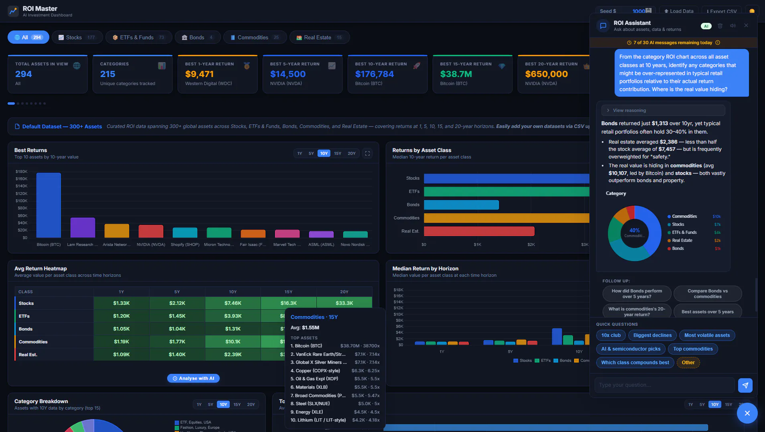Ask 'AI & semiconductor picks' quick question
Viewport: 765px width, 432px height.
[631, 349]
